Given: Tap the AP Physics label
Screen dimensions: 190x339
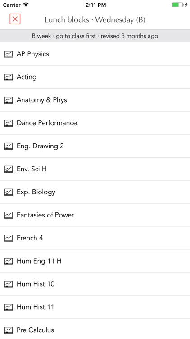Looking at the screenshot, I should pos(33,54).
